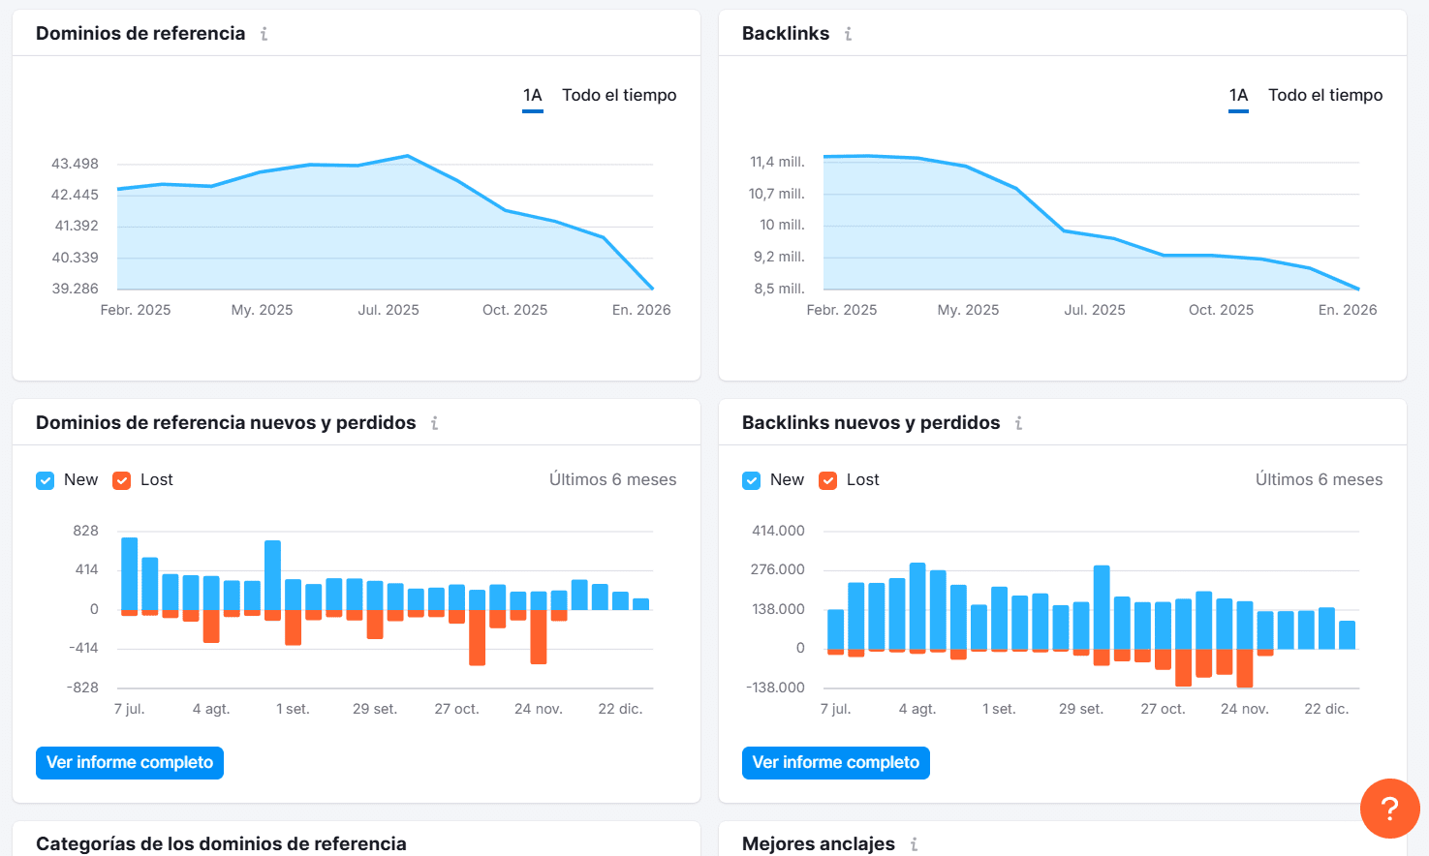1429x856 pixels.
Task: Switch the Backlinks chart to Todo el tiempo
Action: tap(1325, 95)
